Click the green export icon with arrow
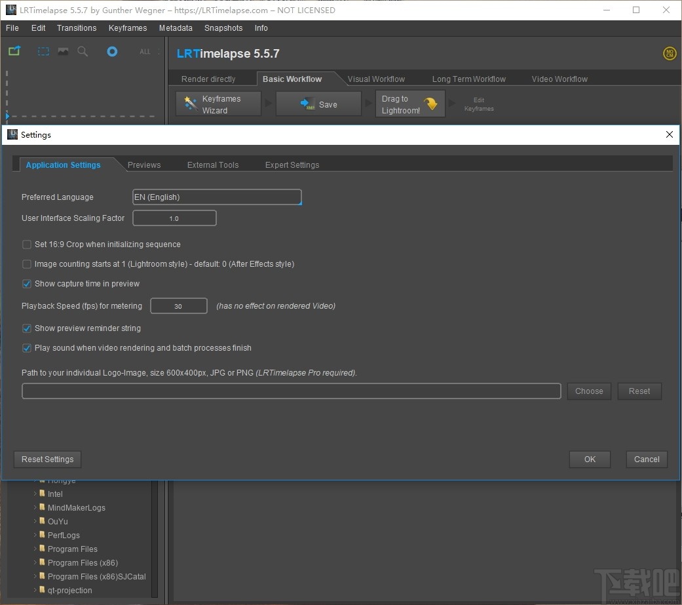682x605 pixels. tap(14, 51)
